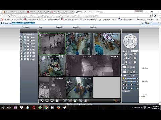Click the Focus minus icon
161x120 pixels.
[x=135, y=58]
